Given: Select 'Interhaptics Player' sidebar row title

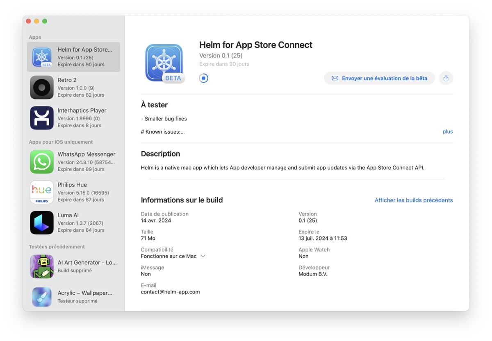Looking at the screenshot, I should pyautogui.click(x=82, y=110).
